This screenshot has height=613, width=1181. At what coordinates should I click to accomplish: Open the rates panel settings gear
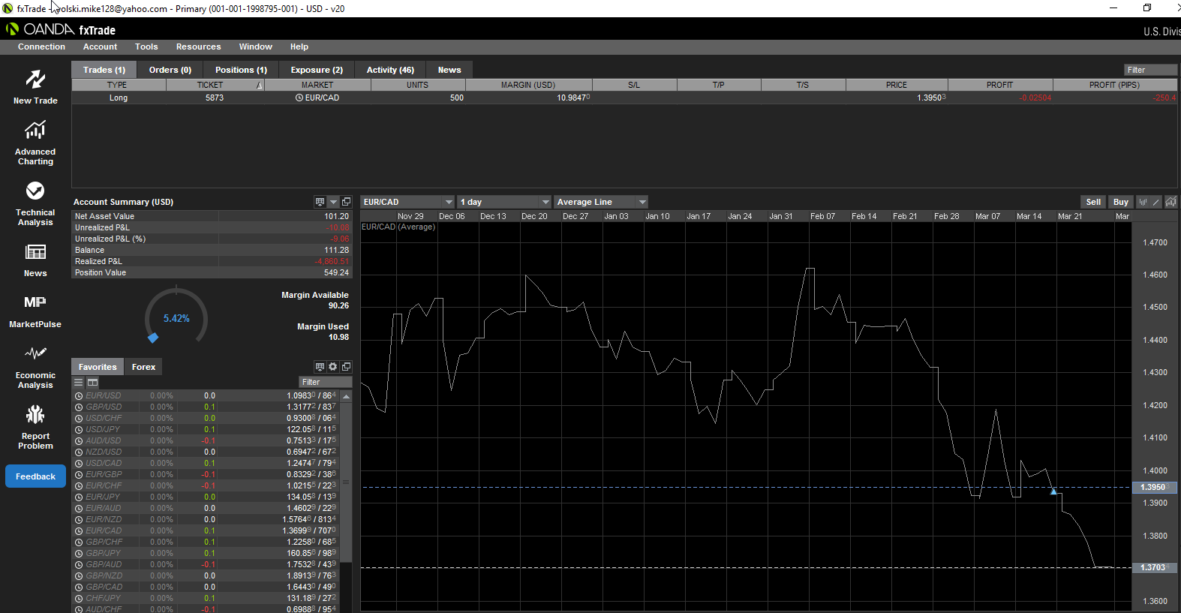pyautogui.click(x=333, y=367)
